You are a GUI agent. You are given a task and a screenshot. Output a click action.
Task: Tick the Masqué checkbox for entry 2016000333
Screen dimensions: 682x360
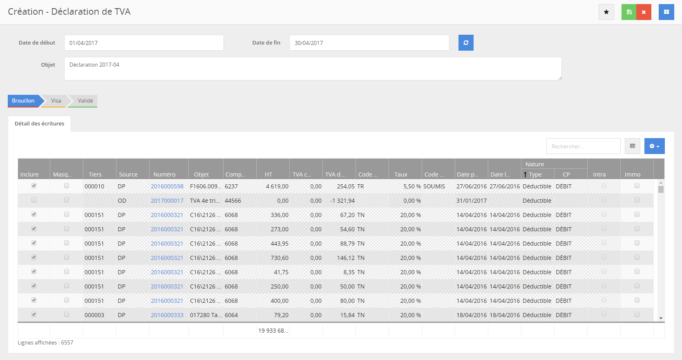tap(67, 315)
